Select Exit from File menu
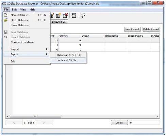 [27, 61]
